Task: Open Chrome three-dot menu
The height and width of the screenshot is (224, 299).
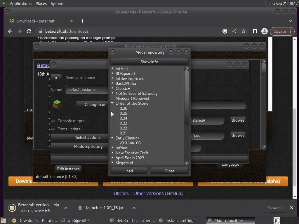Action: click(x=291, y=31)
